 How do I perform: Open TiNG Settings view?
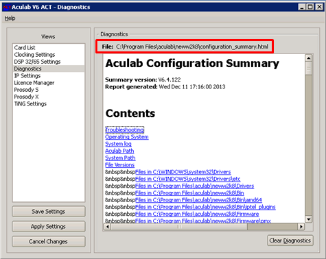click(x=49, y=103)
